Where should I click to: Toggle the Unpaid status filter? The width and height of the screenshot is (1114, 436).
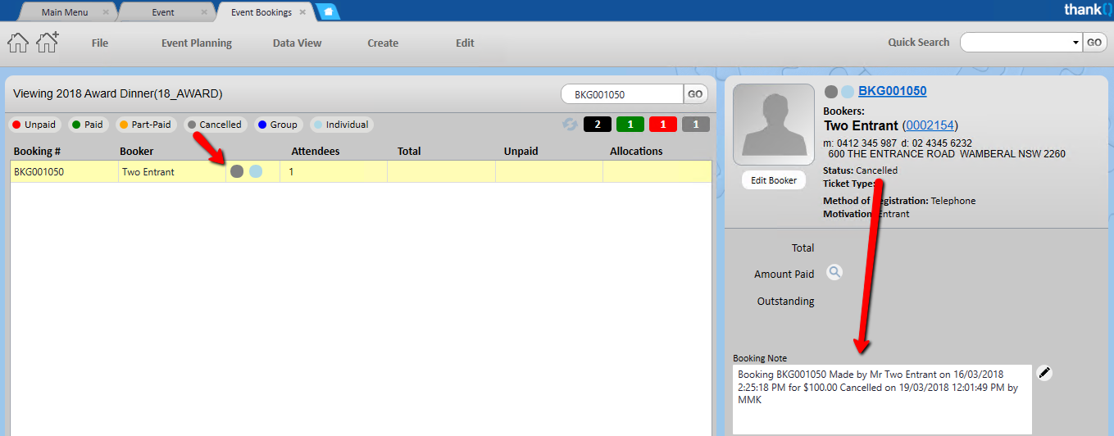tap(34, 125)
